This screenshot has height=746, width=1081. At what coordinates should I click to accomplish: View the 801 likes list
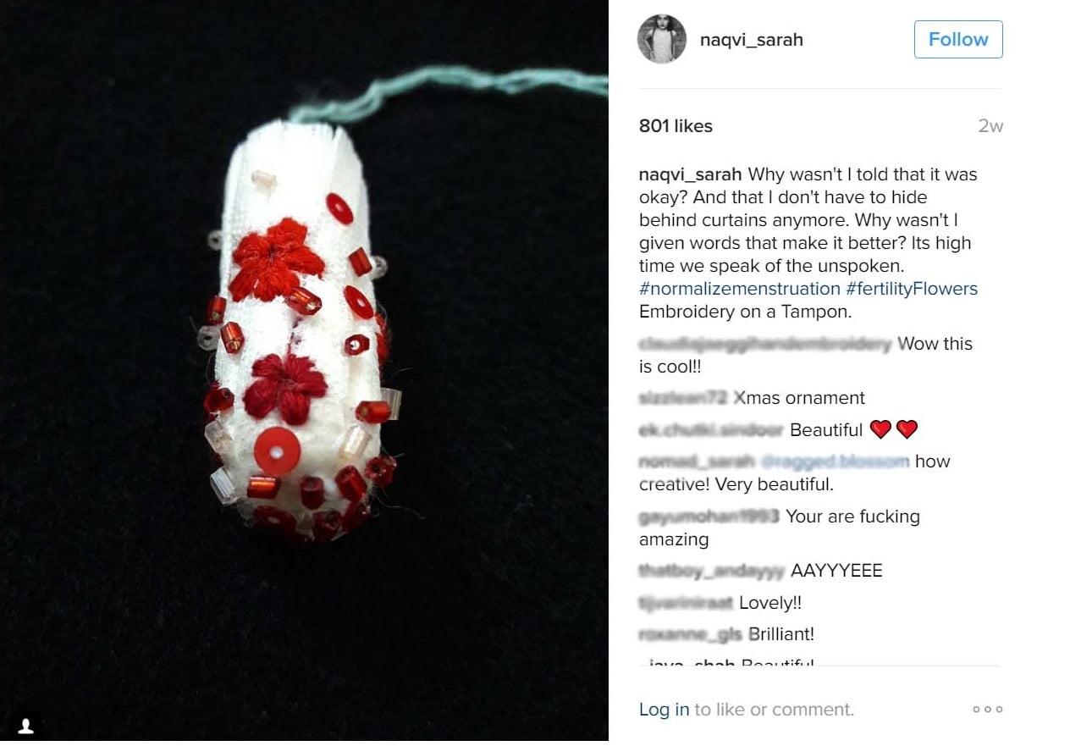pos(676,126)
